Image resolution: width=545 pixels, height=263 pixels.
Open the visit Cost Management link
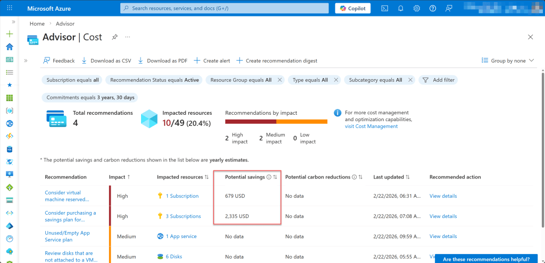(x=371, y=126)
